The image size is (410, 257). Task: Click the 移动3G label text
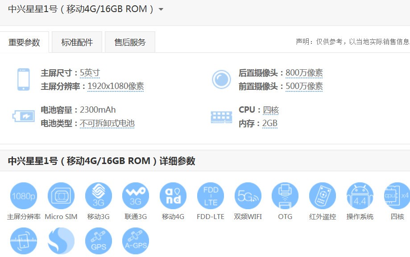(98, 217)
